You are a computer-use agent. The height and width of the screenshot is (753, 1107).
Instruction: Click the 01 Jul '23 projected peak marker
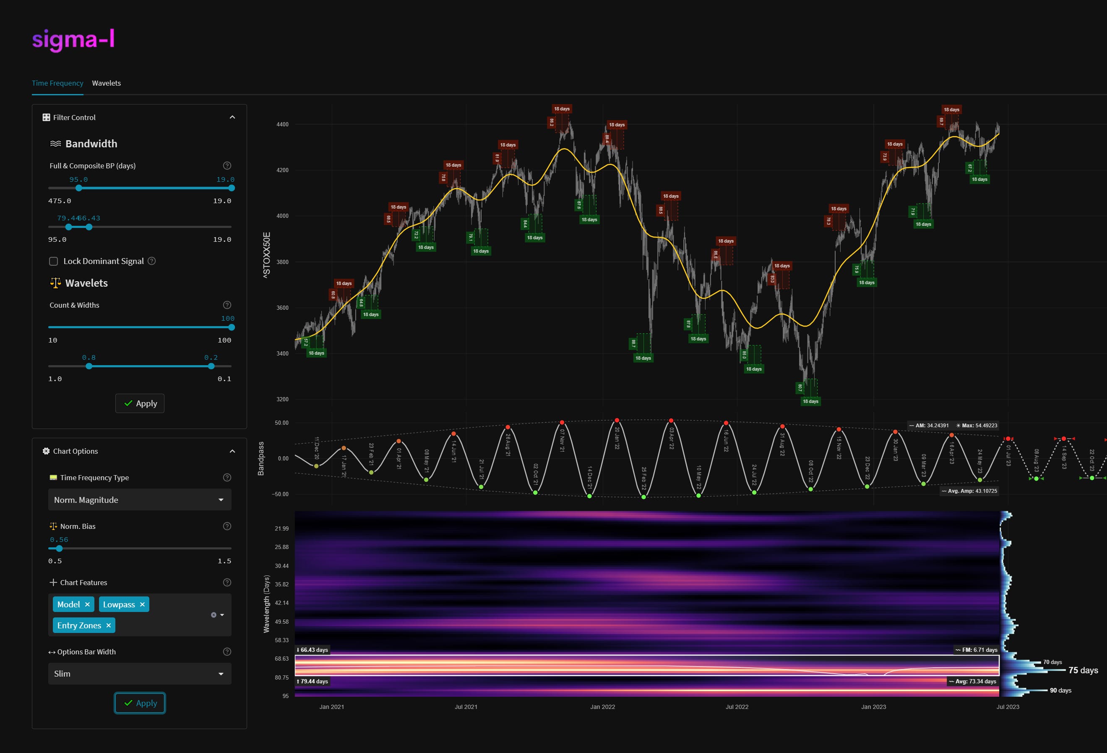point(1008,439)
